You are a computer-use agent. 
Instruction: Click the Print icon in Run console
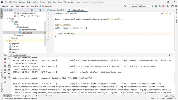click(x=9, y=73)
